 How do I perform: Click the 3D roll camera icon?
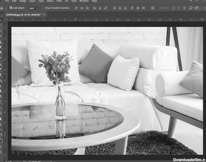click(179, 8)
